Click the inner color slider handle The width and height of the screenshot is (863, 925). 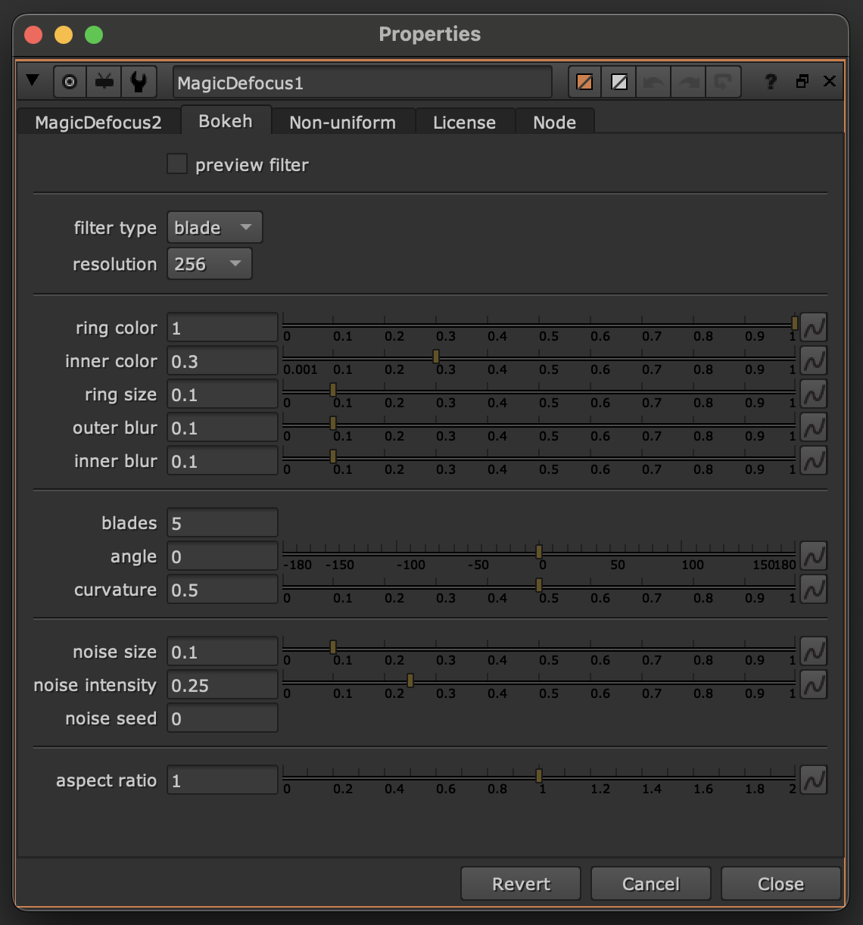point(436,357)
